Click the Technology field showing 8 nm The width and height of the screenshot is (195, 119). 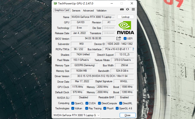(x=79, y=28)
